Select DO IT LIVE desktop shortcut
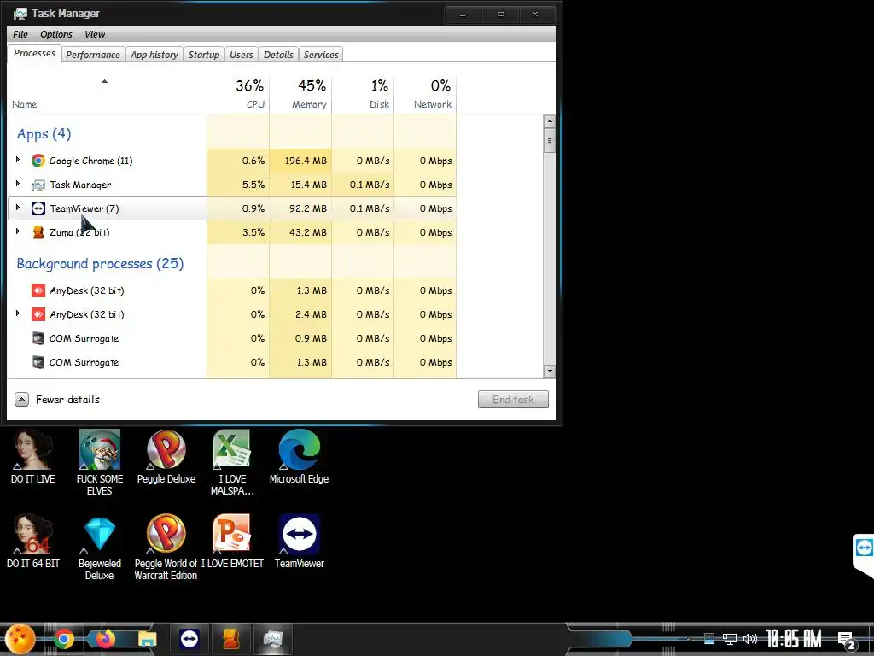874x656 pixels. (33, 457)
